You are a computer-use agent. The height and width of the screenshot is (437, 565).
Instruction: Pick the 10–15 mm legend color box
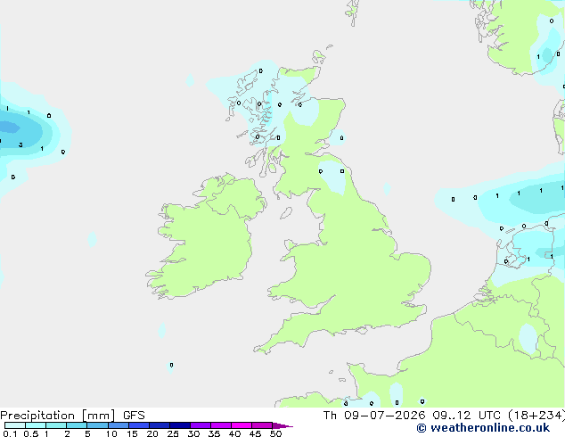119,425
